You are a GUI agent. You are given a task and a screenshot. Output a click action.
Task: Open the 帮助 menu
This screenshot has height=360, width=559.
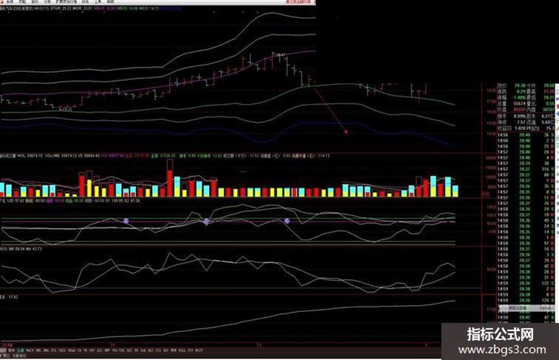[x=110, y=2]
